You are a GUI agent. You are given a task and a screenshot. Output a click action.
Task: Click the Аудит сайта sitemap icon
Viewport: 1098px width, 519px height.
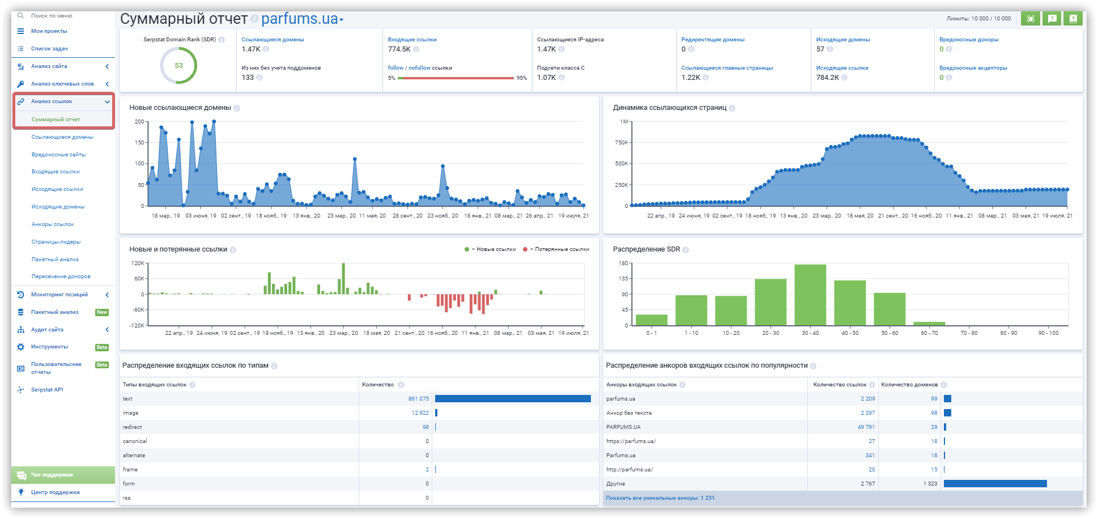20,330
